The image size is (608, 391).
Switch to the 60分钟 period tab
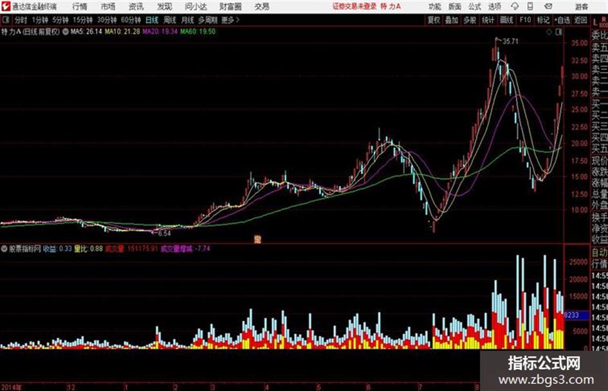click(x=131, y=20)
